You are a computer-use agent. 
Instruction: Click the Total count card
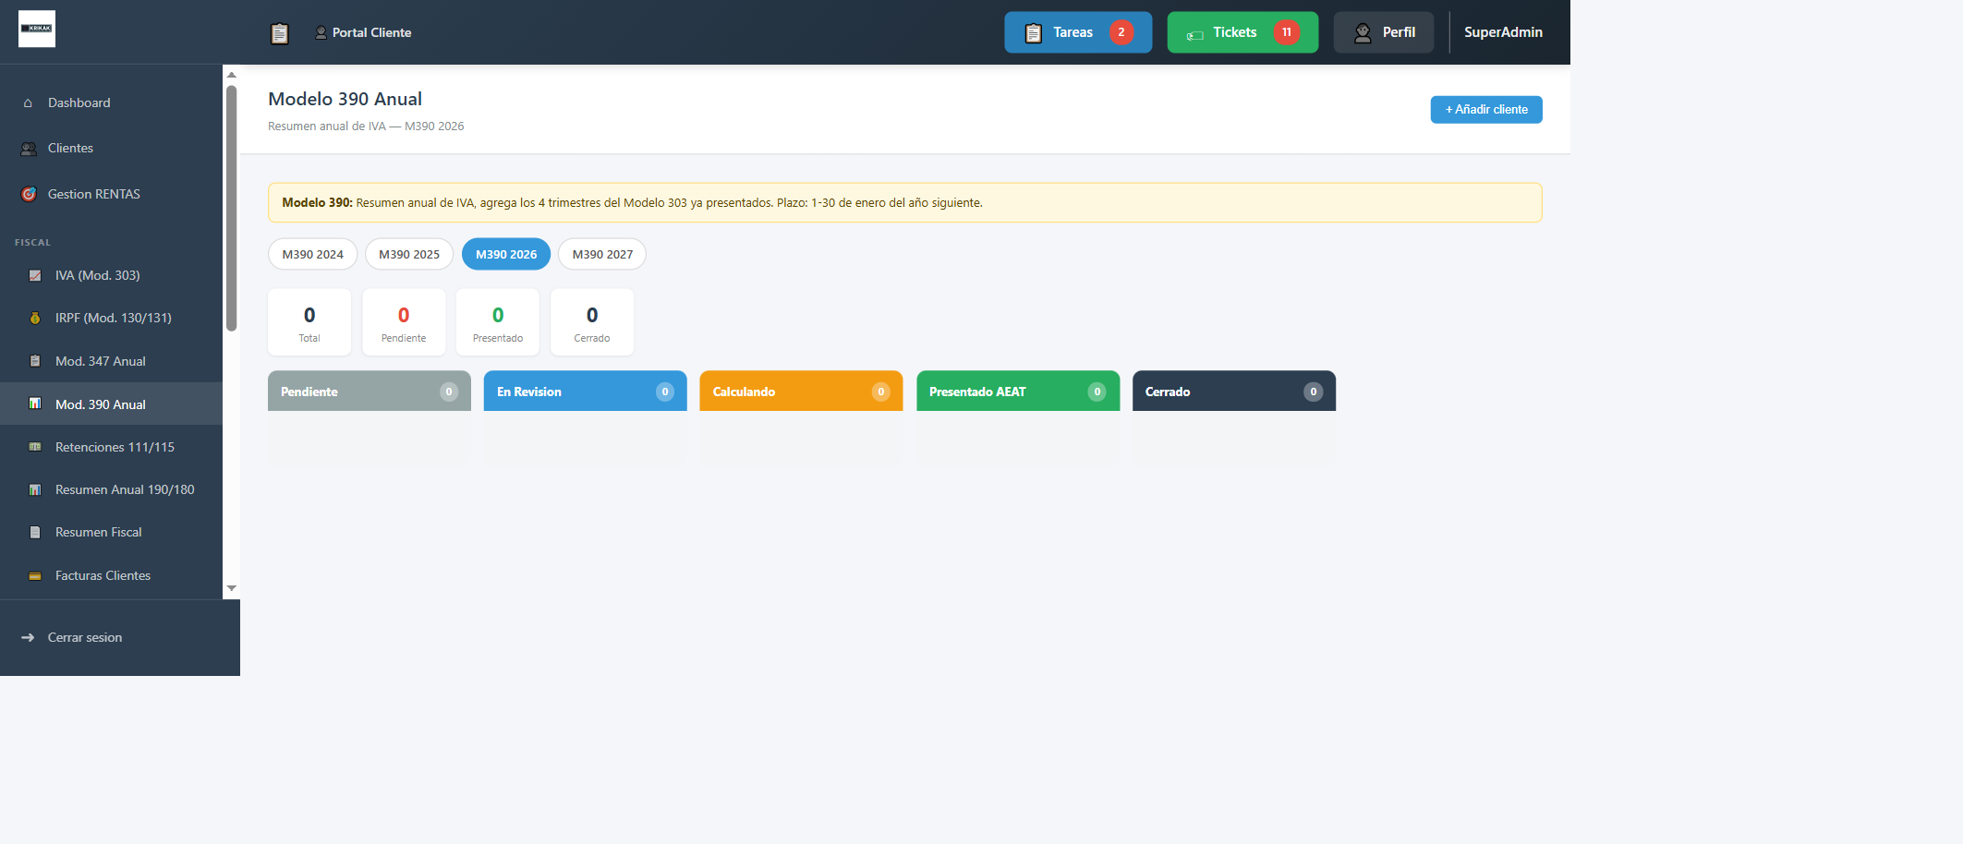pyautogui.click(x=309, y=322)
